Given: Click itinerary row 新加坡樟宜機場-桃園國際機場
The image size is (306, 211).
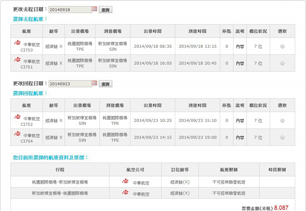Looking at the screenshot, I should pos(153,193).
